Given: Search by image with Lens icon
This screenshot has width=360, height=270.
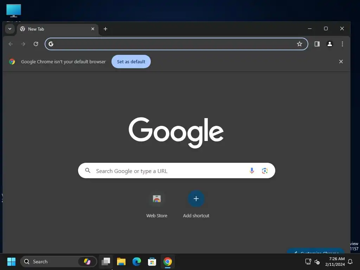Looking at the screenshot, I should coord(265,171).
